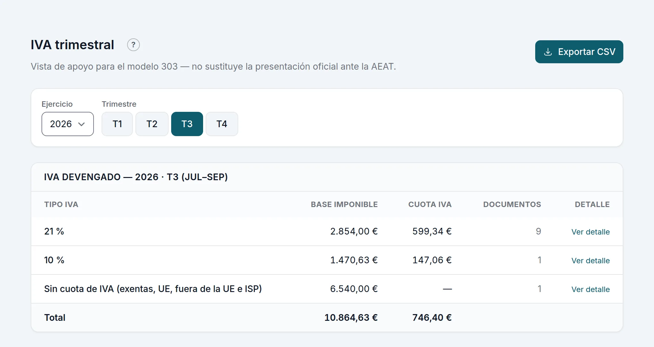Click the IVA DEVENGADO section heading
The image size is (654, 347).
click(x=136, y=177)
